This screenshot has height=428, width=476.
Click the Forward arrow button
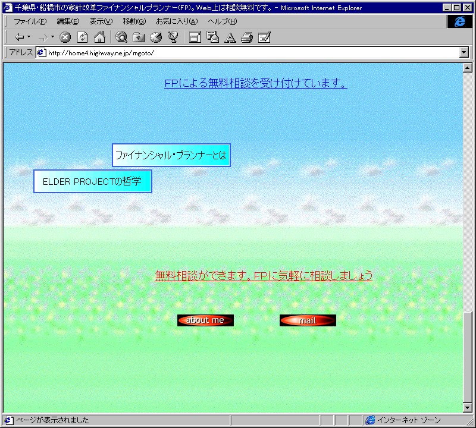pos(43,37)
